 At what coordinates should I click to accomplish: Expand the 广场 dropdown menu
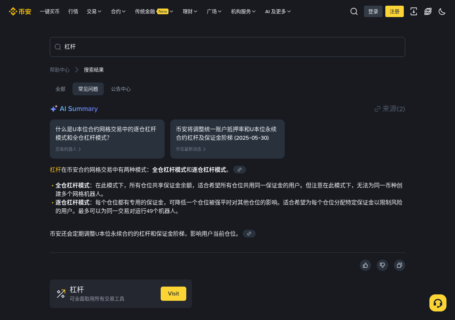pos(214,11)
